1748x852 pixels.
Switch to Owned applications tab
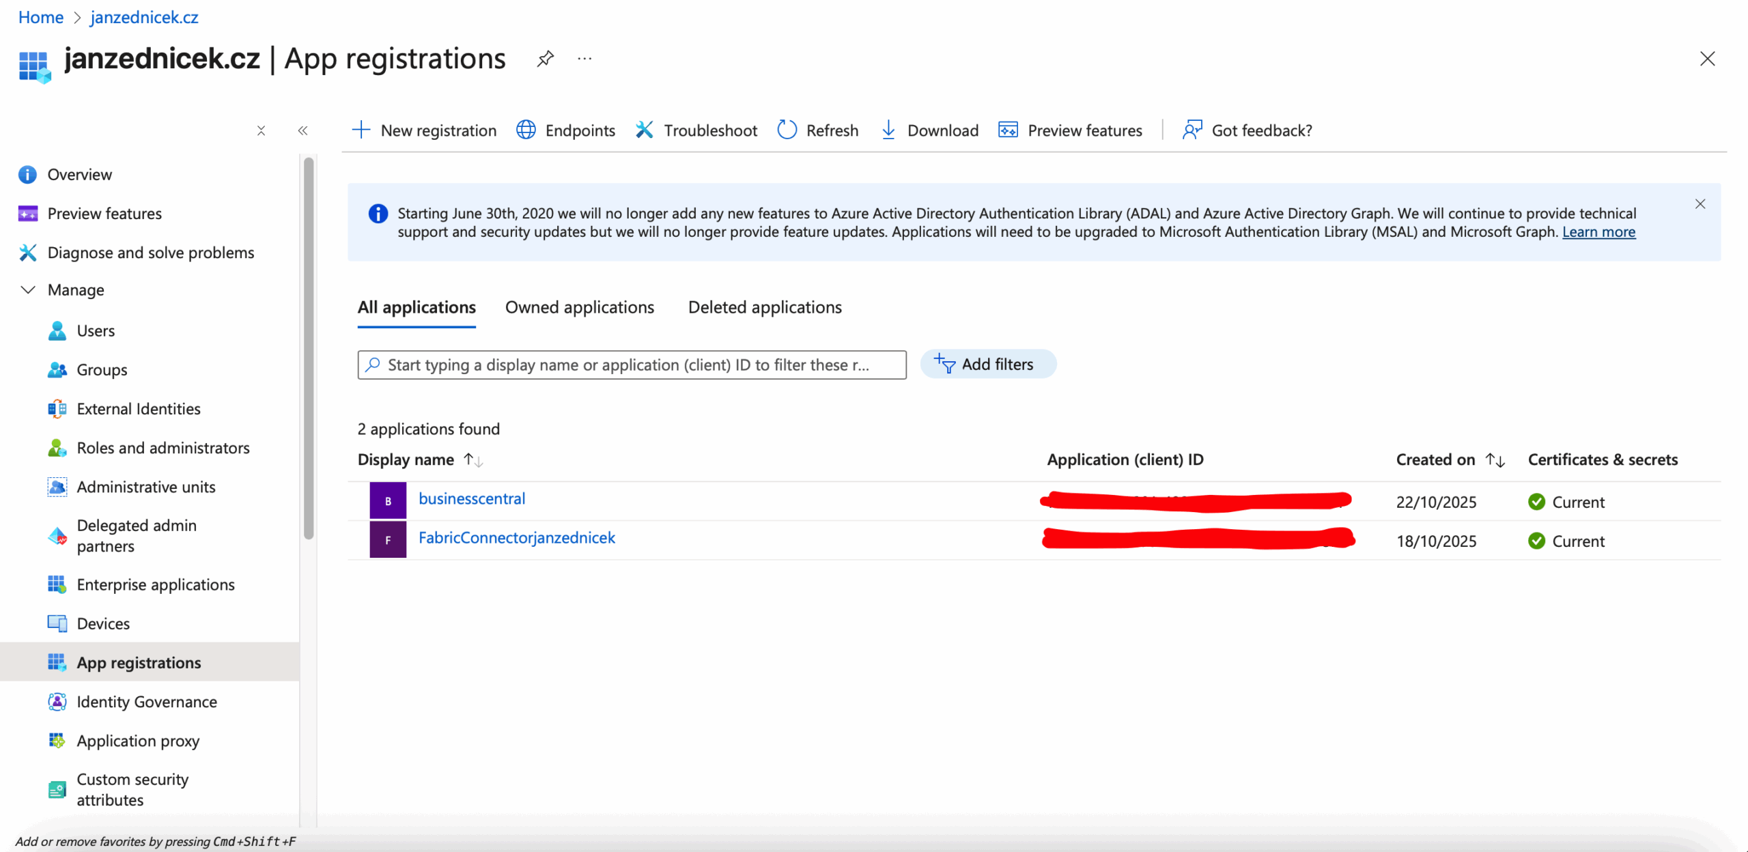579,307
